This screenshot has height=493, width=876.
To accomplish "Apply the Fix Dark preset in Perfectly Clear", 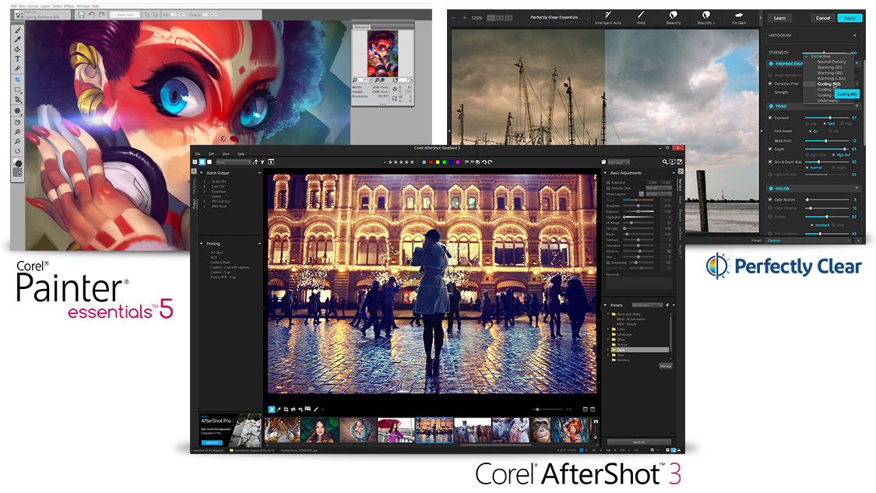I will tap(739, 18).
